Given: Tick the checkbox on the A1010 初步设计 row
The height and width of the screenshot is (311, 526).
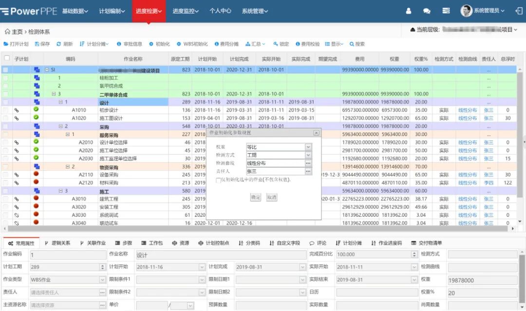Looking at the screenshot, I should tap(6, 110).
